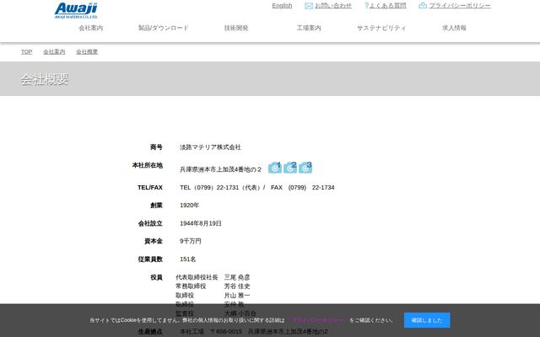Open the よくある質問 FAQ link
This screenshot has width=540, height=337.
388,6
